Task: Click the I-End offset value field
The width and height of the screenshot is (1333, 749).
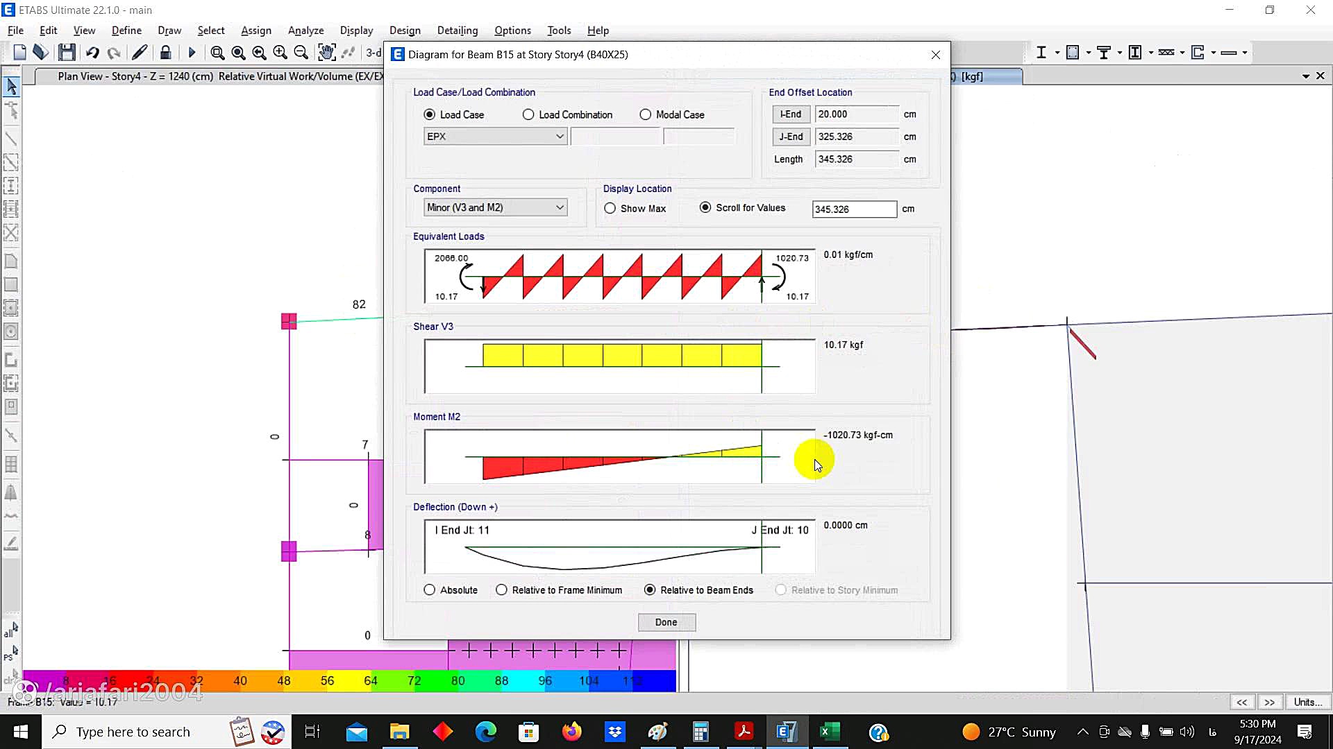Action: point(857,114)
